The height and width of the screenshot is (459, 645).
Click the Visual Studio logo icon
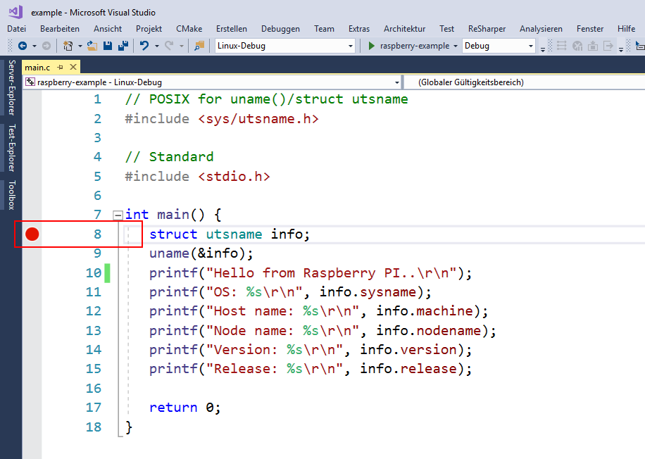pyautogui.click(x=15, y=11)
